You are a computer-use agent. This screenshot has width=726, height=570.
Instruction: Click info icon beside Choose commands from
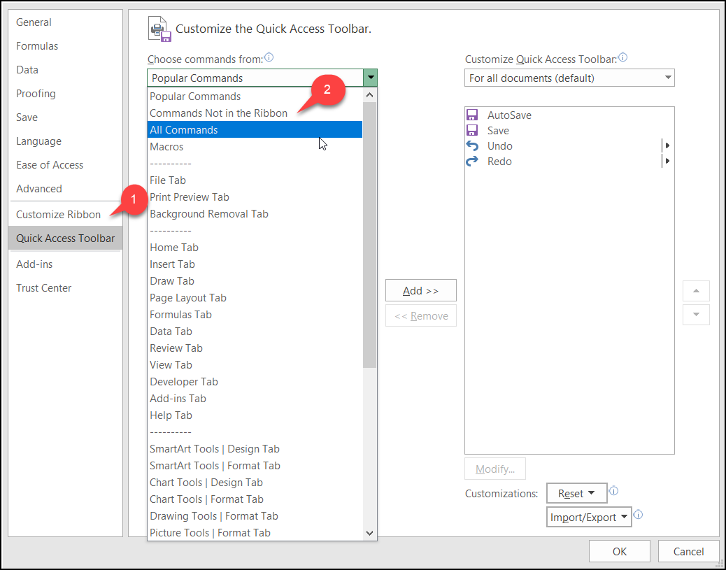pyautogui.click(x=269, y=58)
